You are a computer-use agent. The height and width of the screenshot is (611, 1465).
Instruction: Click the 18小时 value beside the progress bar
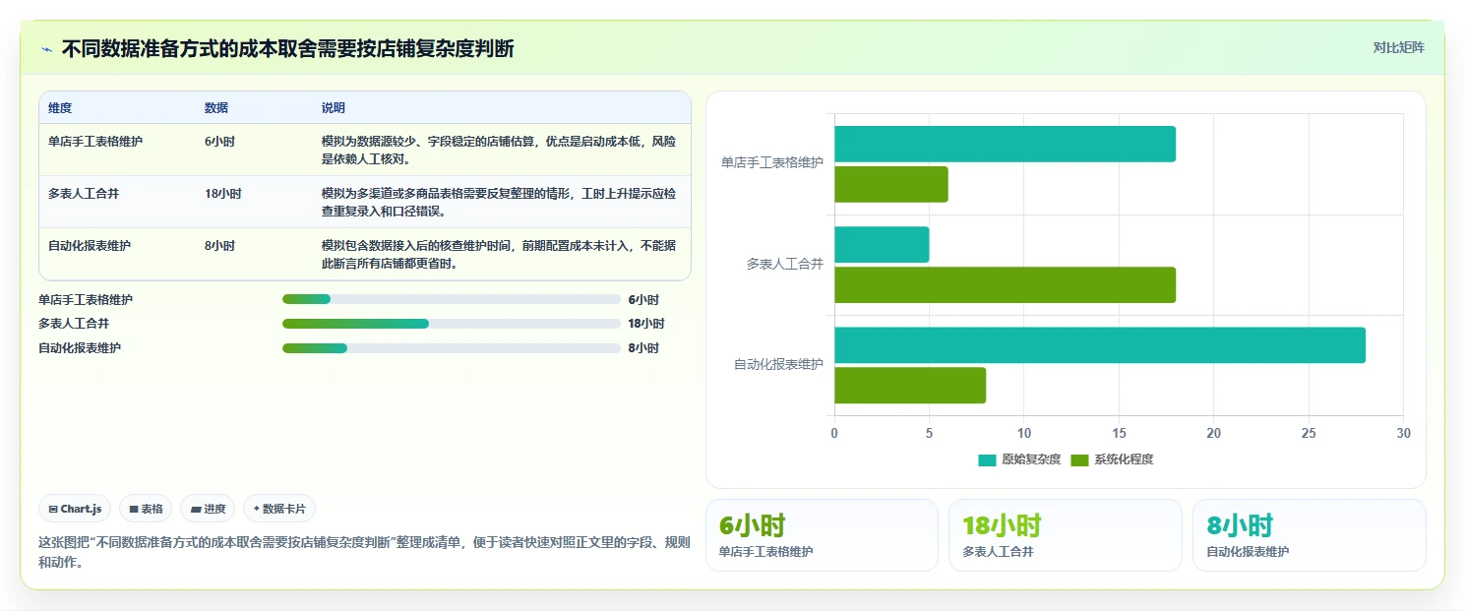pyautogui.click(x=646, y=324)
